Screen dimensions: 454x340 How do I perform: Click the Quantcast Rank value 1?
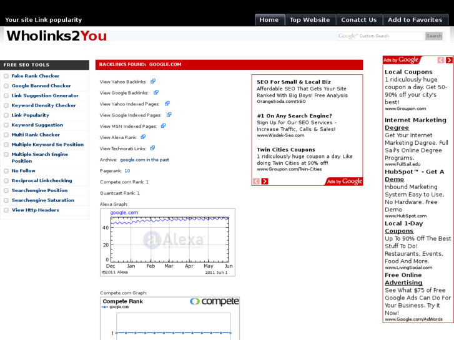coord(138,193)
